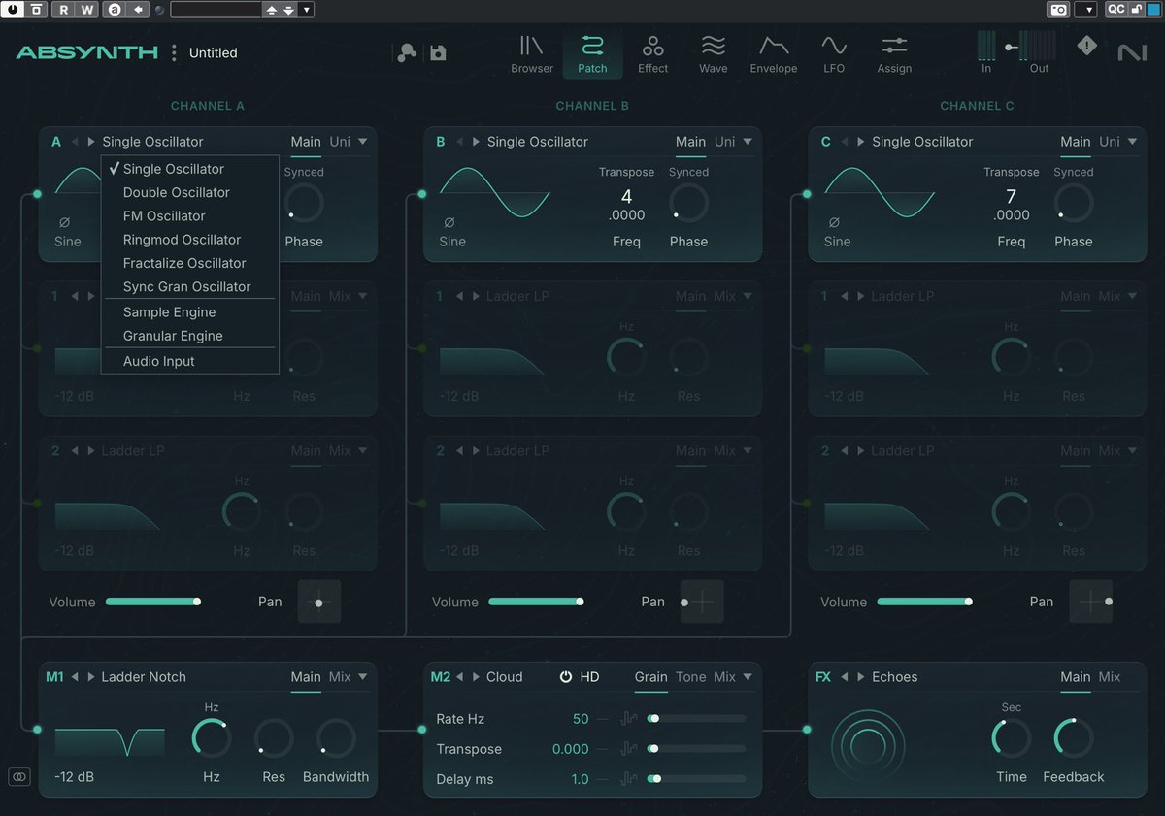Open Channel C filter 2 dropdown arrow

tap(1132, 450)
